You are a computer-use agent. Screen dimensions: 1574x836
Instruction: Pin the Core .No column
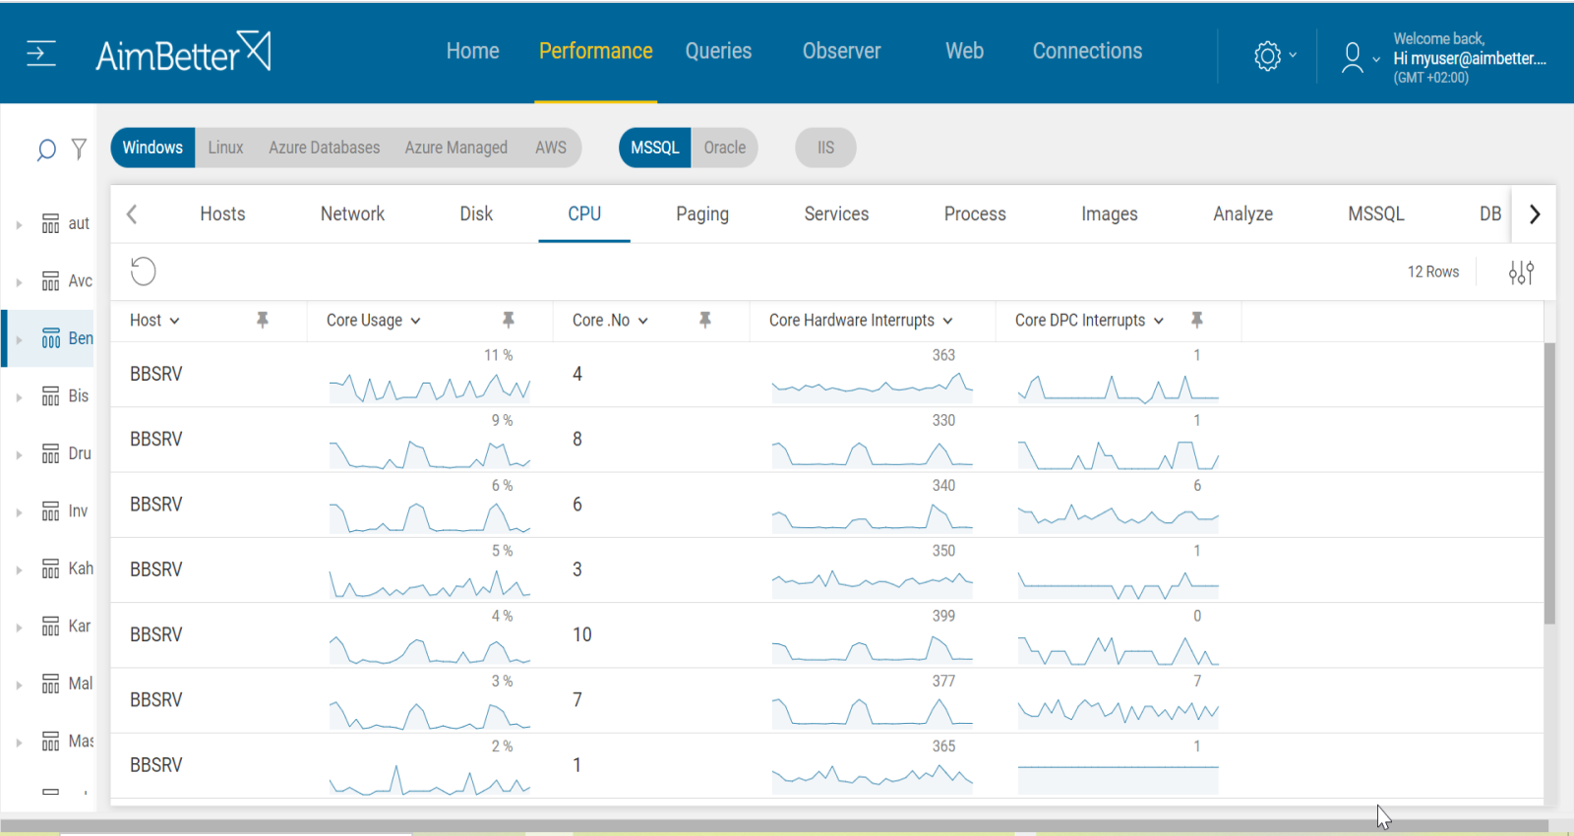[x=705, y=320]
